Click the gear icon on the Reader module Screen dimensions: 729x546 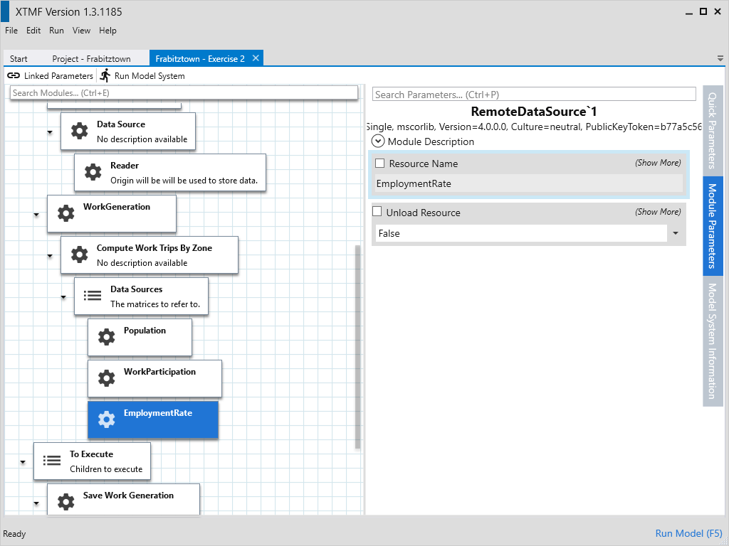coord(93,172)
